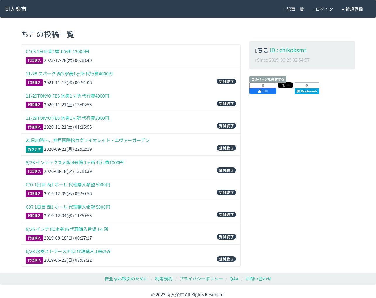The image size is (376, 298).
Task: Click 代理購入 tag dated 2019-12-04
Action: coord(34,216)
